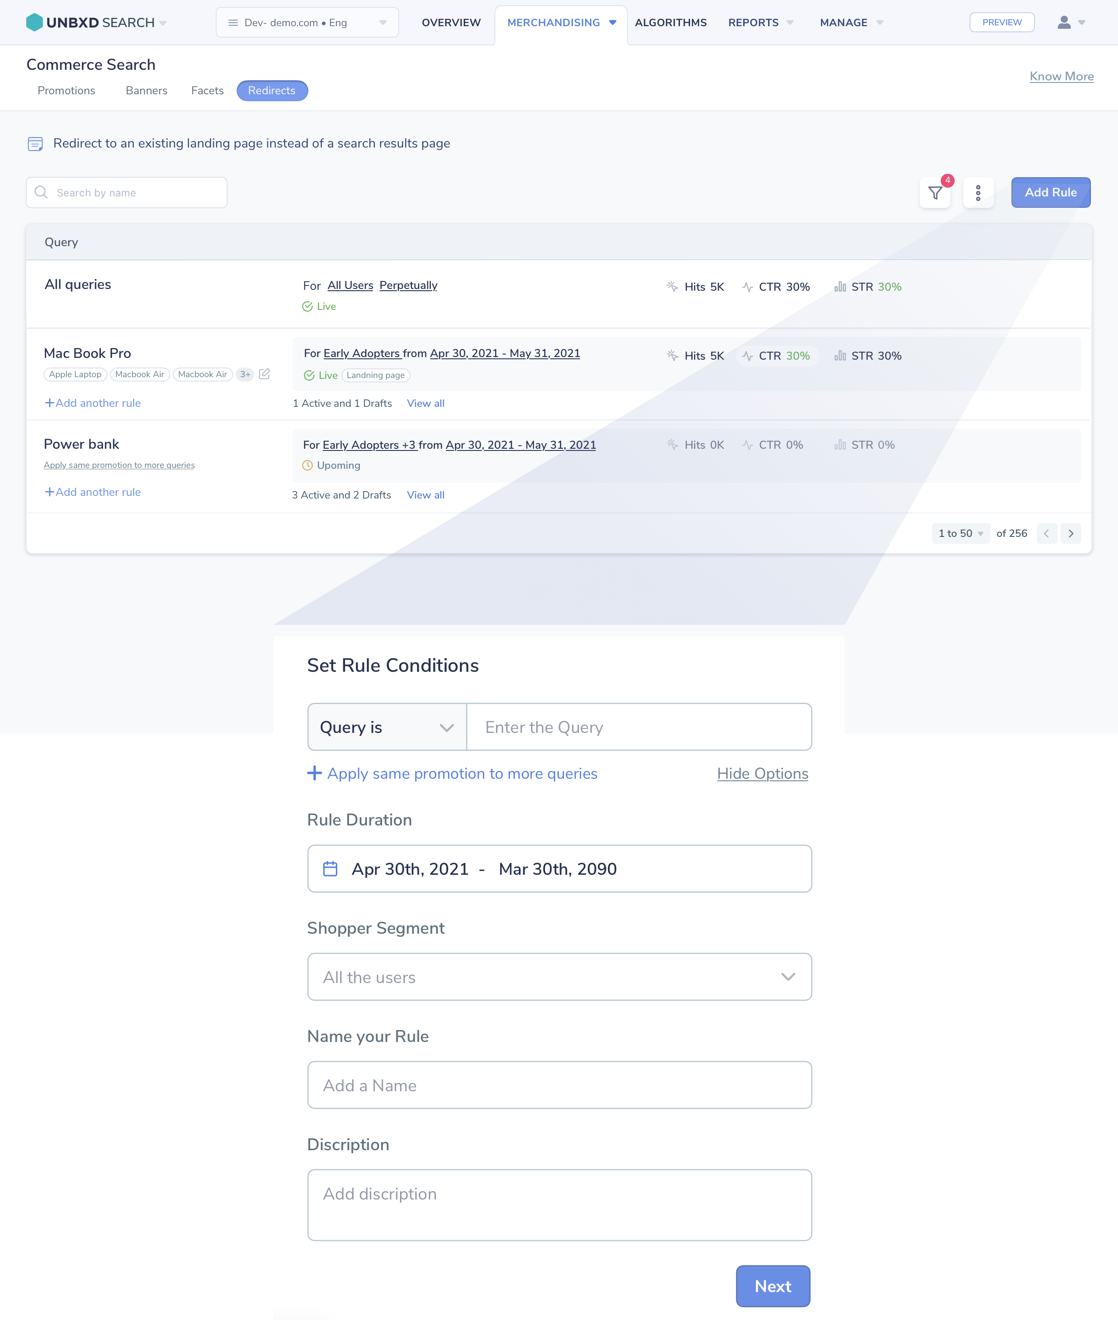
Task: Click View all for Power bank rules
Action: [x=425, y=495]
